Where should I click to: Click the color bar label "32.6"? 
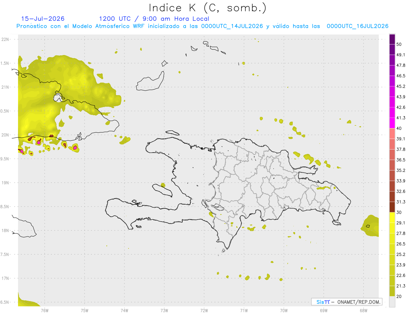tap(401, 191)
